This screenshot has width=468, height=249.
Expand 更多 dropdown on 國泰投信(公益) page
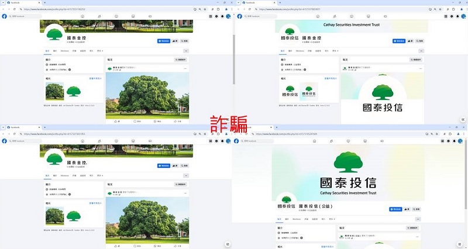point(332,219)
